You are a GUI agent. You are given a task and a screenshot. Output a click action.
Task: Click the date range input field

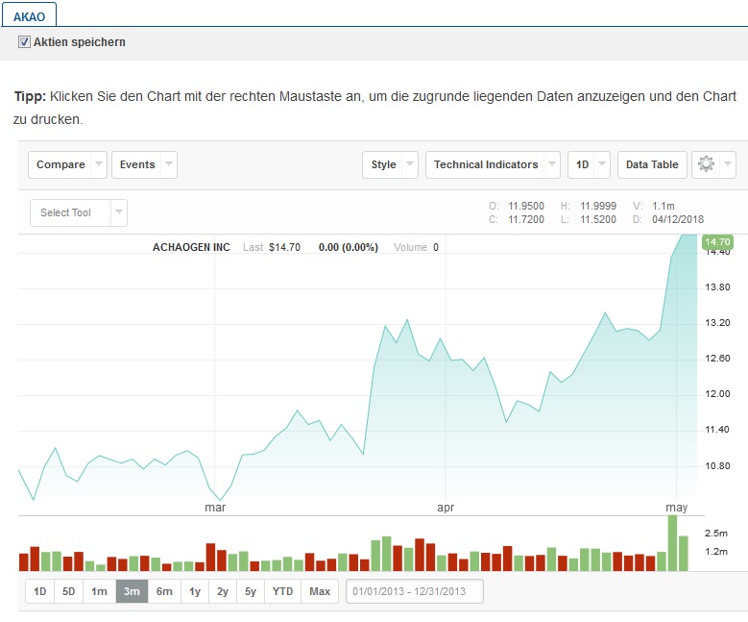(x=414, y=591)
